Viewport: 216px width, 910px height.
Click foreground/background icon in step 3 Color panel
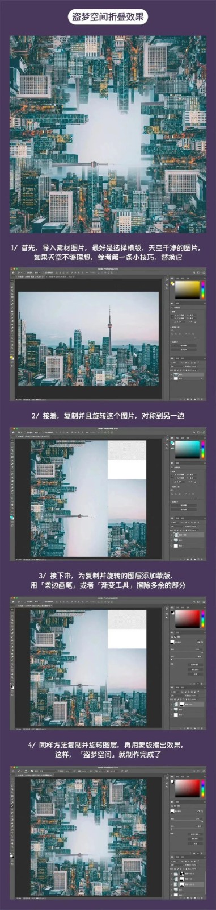point(173,613)
